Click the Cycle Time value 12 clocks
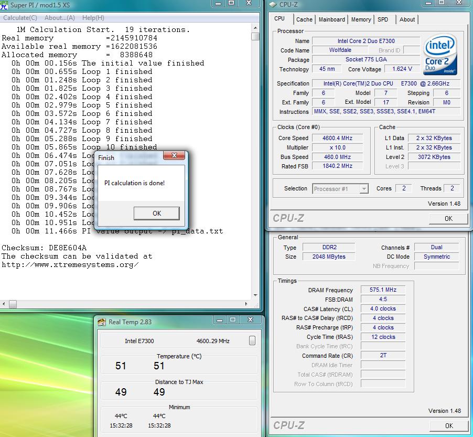The height and width of the screenshot is (437, 473). (x=383, y=337)
